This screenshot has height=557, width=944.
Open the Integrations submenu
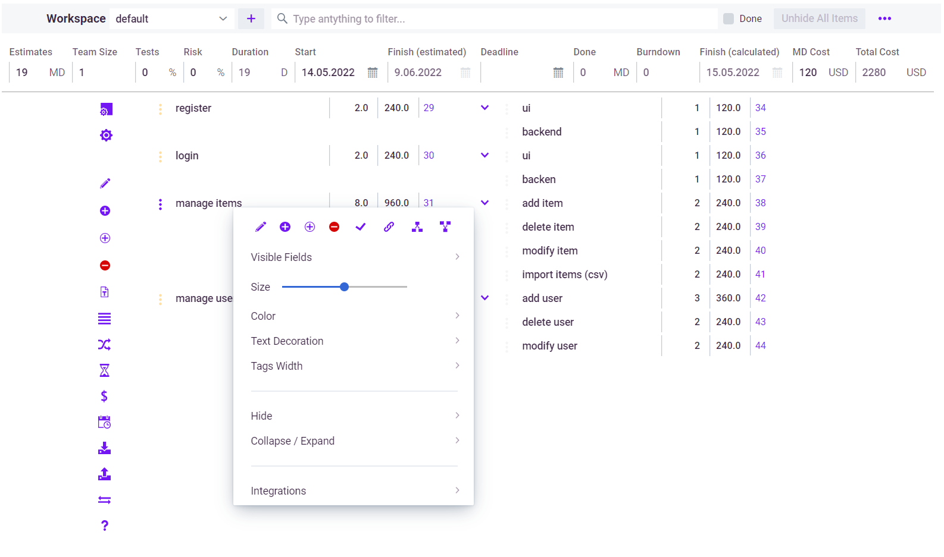coord(355,491)
